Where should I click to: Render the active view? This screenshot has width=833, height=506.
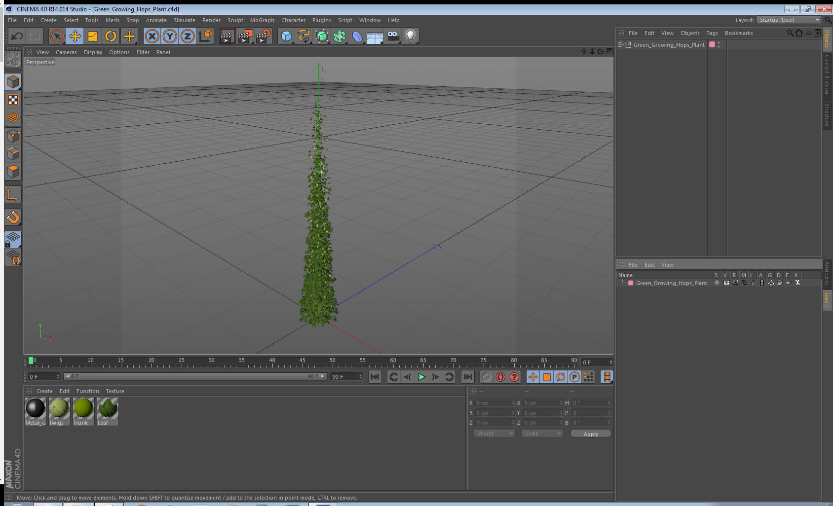(227, 36)
